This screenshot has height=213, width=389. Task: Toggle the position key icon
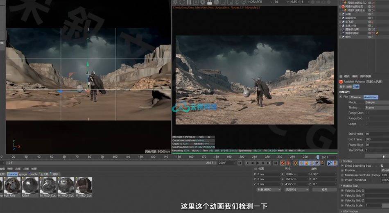(x=301, y=163)
